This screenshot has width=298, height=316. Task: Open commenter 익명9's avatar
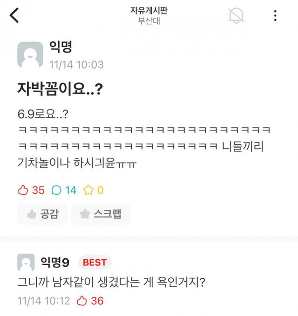(x=26, y=262)
